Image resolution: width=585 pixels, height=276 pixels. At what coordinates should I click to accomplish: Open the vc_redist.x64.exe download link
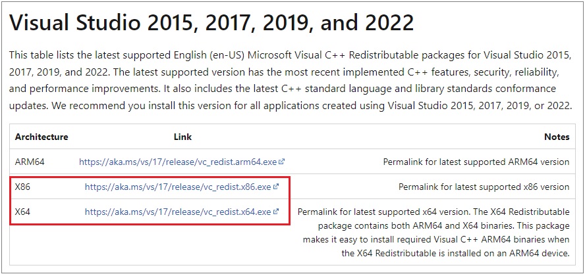coord(178,212)
